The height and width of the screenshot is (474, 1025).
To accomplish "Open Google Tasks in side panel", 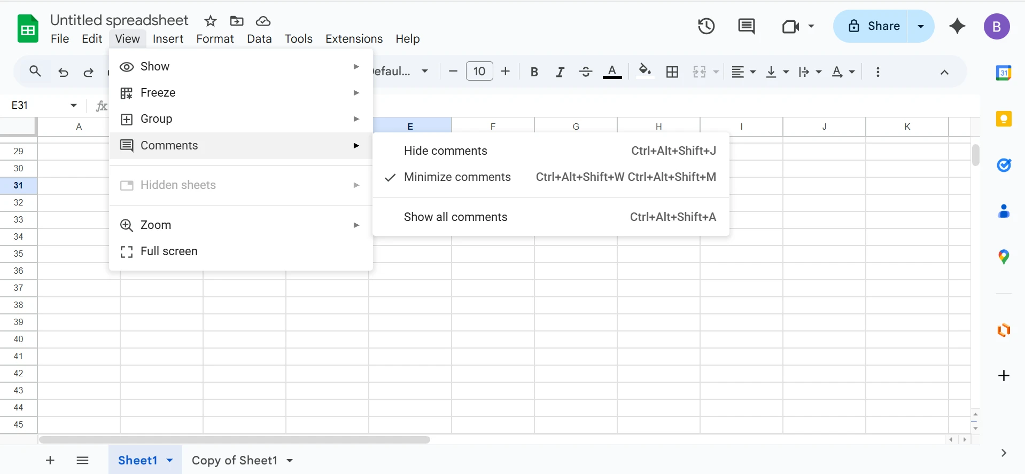I will [x=1004, y=165].
